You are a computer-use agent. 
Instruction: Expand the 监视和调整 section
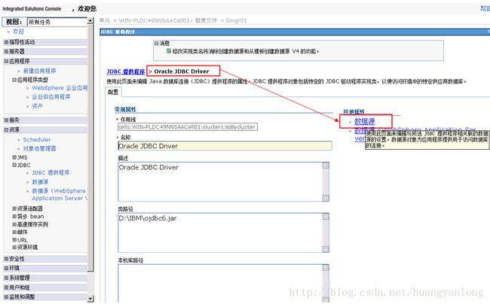[x=6, y=296]
